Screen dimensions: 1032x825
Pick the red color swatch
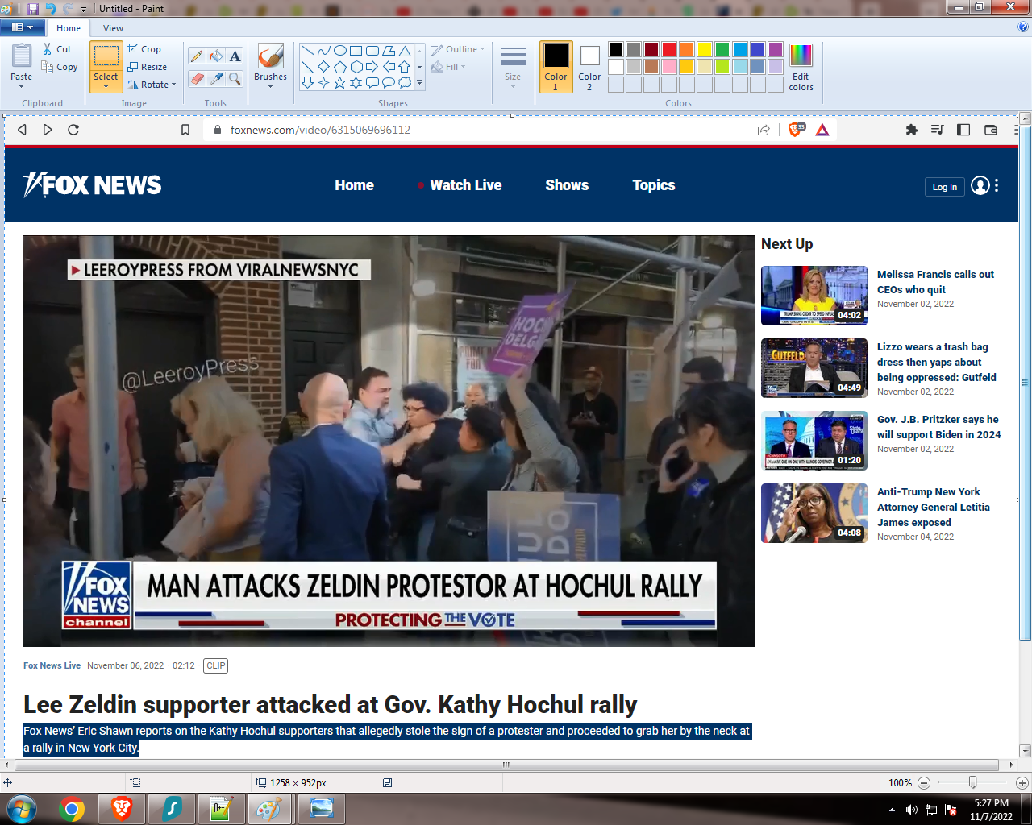(x=669, y=49)
